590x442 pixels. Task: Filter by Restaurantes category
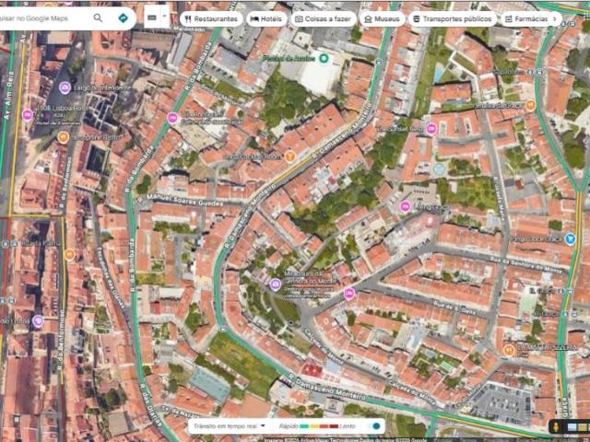pos(211,18)
